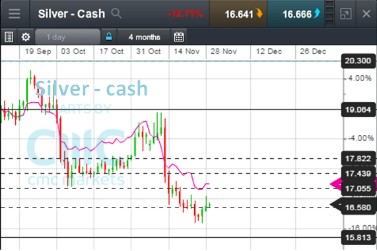Expand the 4 months range dropdown
Screen dimensions: 377x251
tap(144, 37)
